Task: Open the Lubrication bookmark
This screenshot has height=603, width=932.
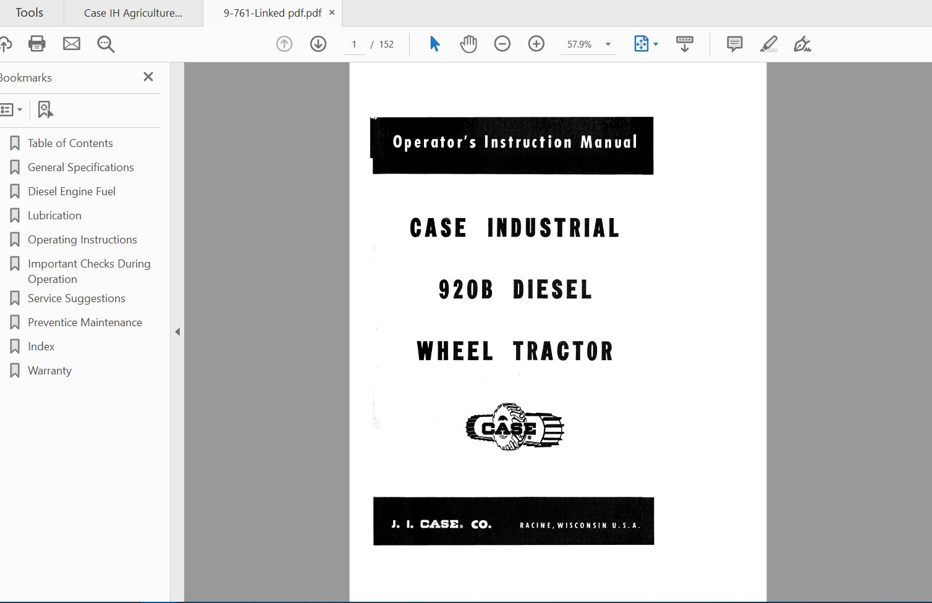Action: point(54,216)
